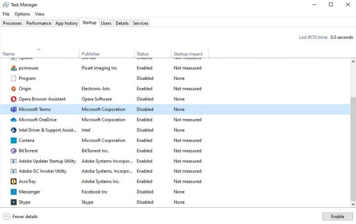Screen dimensions: 356x224
Task: Click the AcroTray icon
Action: tap(14, 182)
